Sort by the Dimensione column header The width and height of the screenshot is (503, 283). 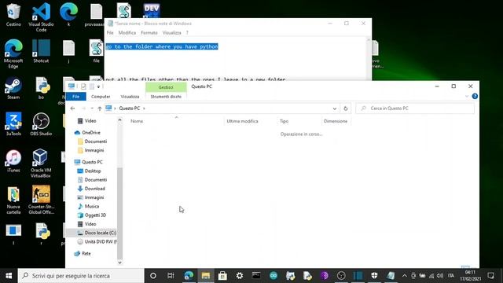click(x=336, y=121)
